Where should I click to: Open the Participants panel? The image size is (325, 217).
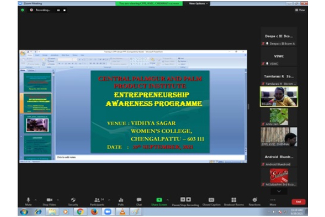coord(98,200)
